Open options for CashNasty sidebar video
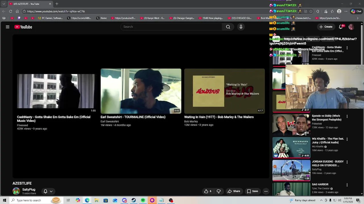The width and height of the screenshot is (364, 204). [x=347, y=48]
